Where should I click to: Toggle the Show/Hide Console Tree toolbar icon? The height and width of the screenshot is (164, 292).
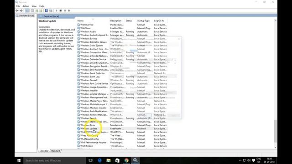point(27,10)
